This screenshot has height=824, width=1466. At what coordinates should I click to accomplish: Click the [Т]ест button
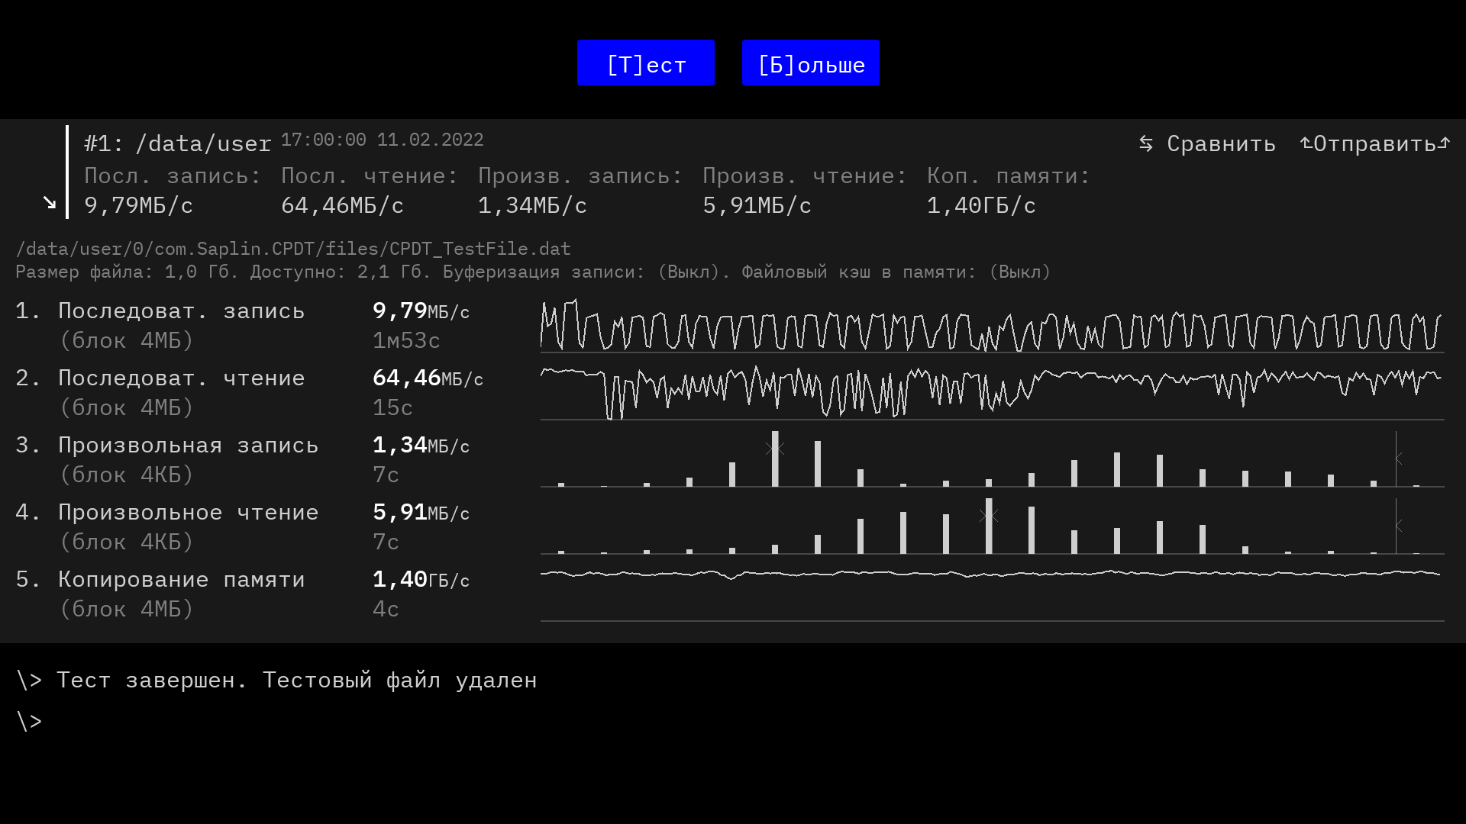[645, 63]
